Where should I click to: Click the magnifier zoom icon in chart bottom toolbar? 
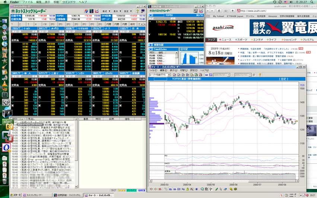pos(202,189)
